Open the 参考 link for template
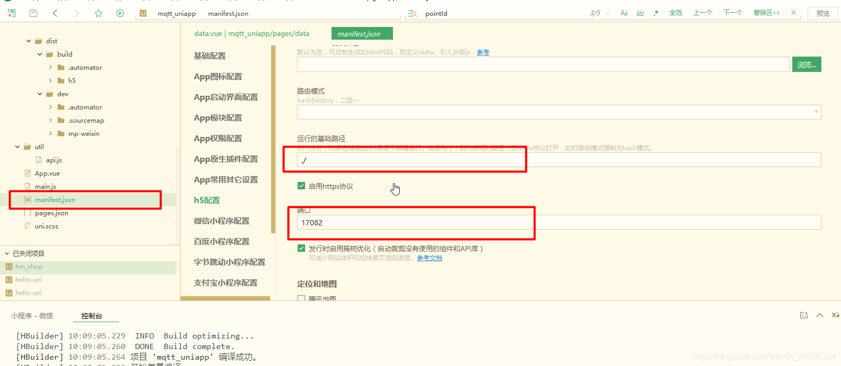The image size is (841, 366). [483, 52]
